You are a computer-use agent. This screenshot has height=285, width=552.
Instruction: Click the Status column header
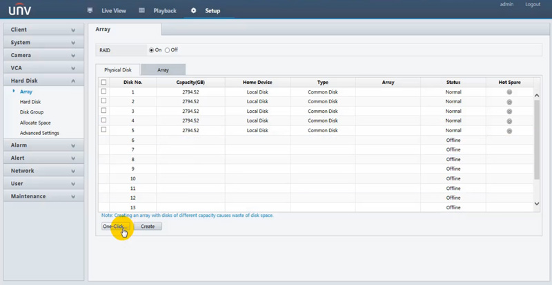click(453, 82)
